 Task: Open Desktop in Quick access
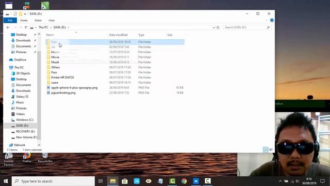21,35
